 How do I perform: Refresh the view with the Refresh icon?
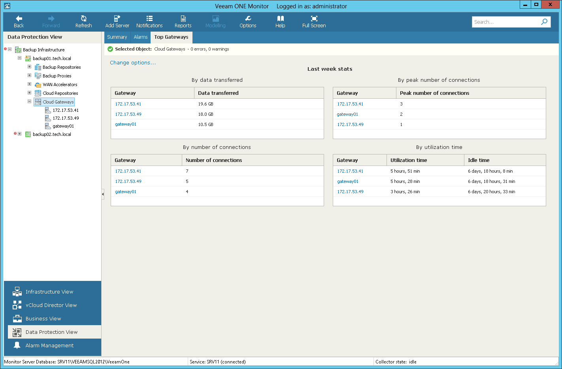pos(84,19)
